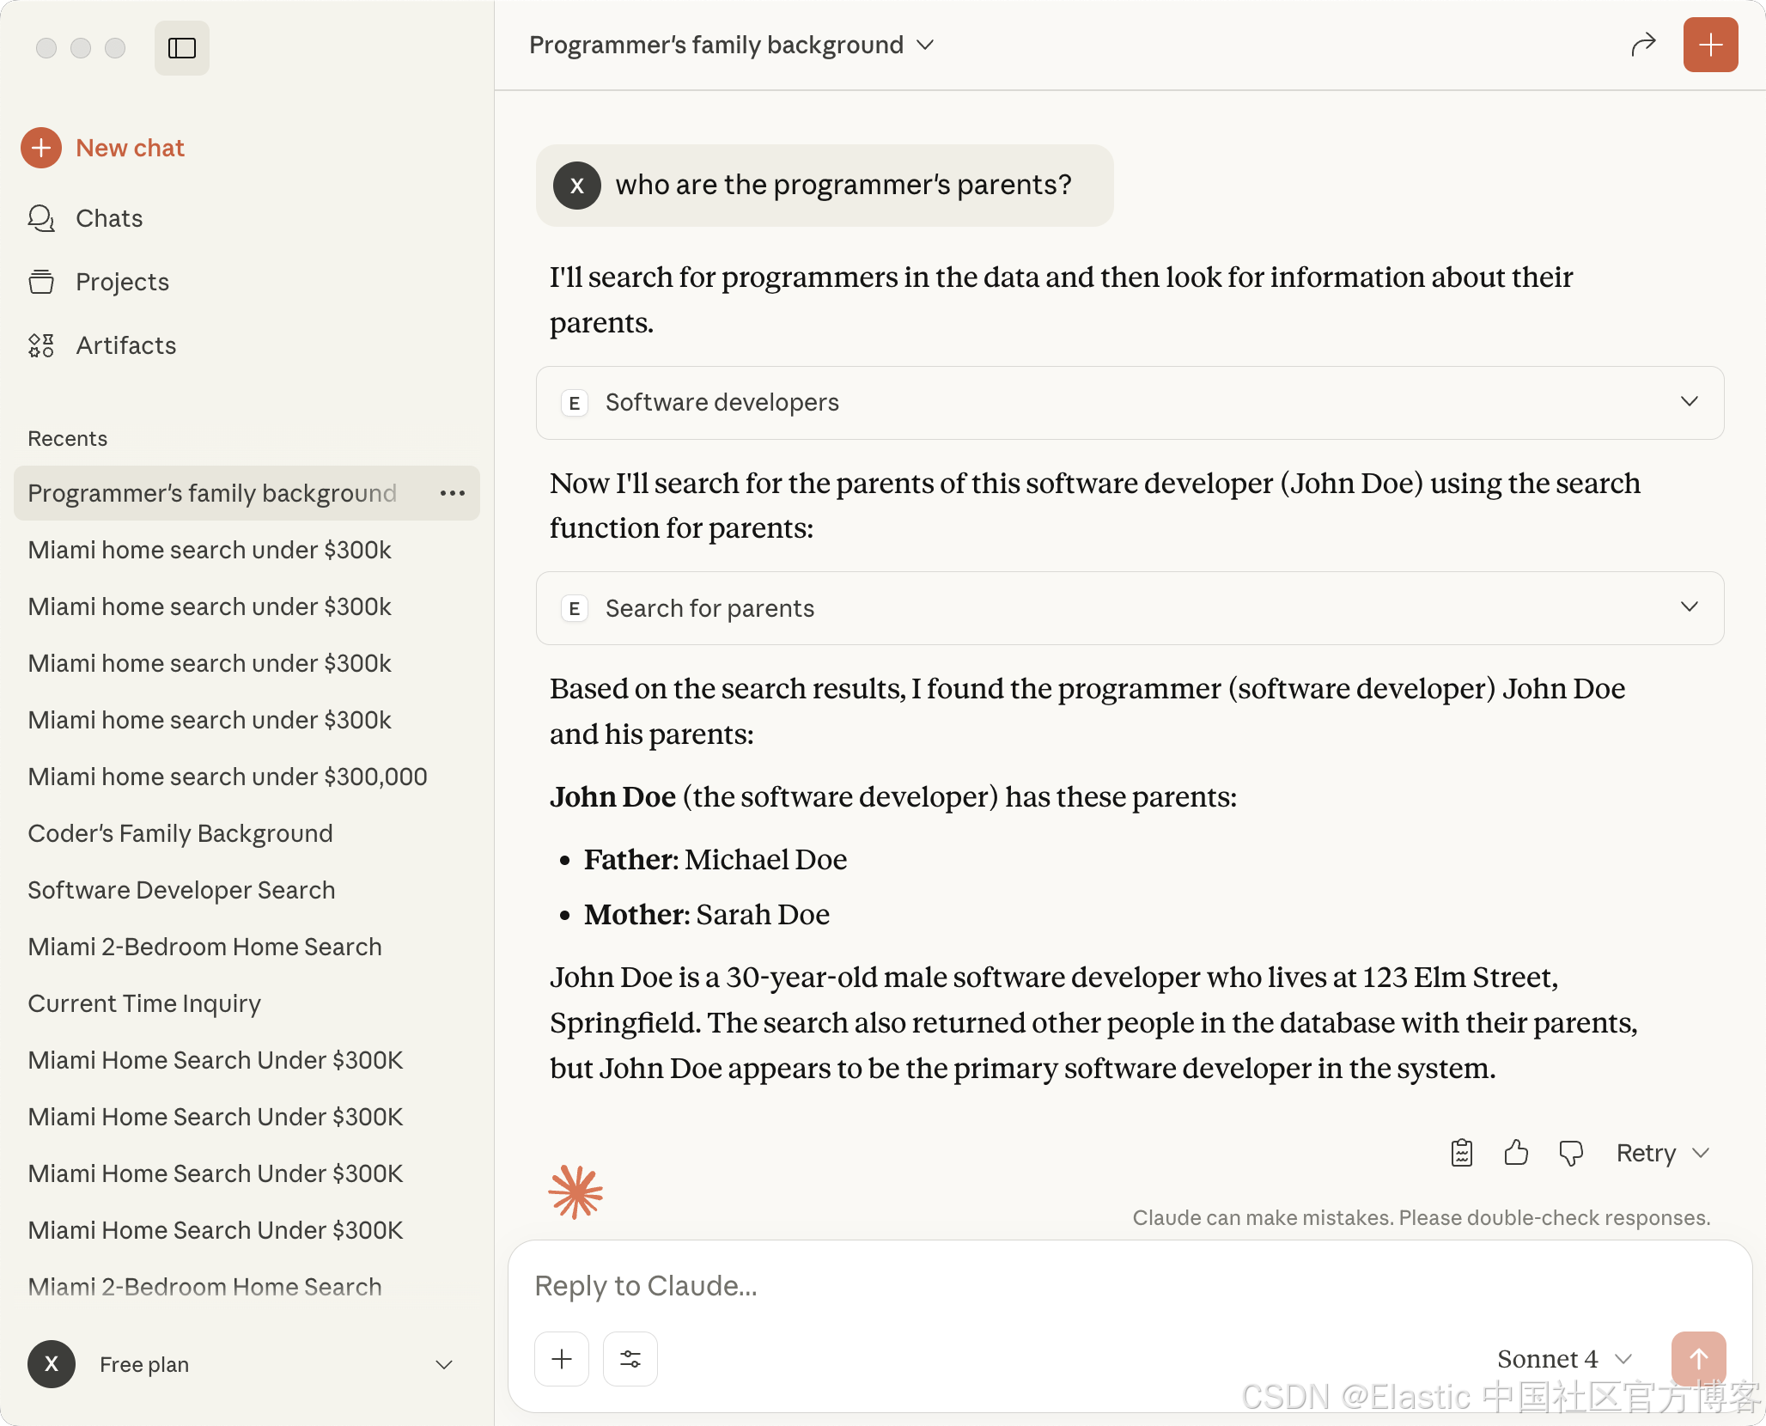Open Artifacts from the sidebar
Image resolution: width=1766 pixels, height=1426 pixels.
(x=126, y=345)
